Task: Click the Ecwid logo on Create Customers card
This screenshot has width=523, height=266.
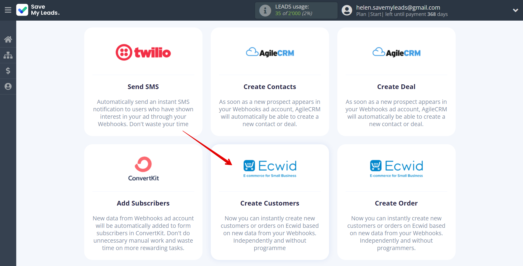Action: coord(270,168)
